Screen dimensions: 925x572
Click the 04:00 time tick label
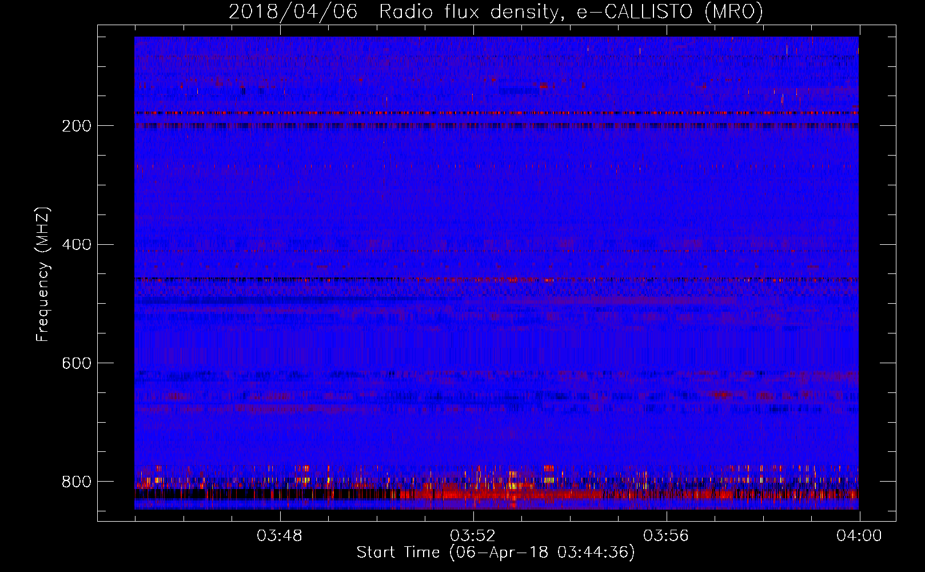(859, 536)
